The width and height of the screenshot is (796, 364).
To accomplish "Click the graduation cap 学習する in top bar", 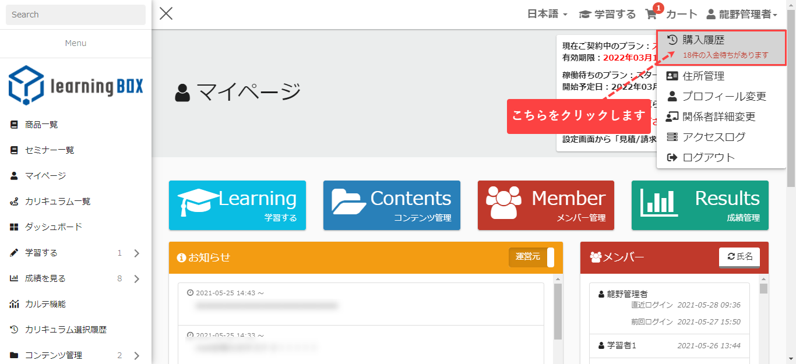I will (x=607, y=14).
